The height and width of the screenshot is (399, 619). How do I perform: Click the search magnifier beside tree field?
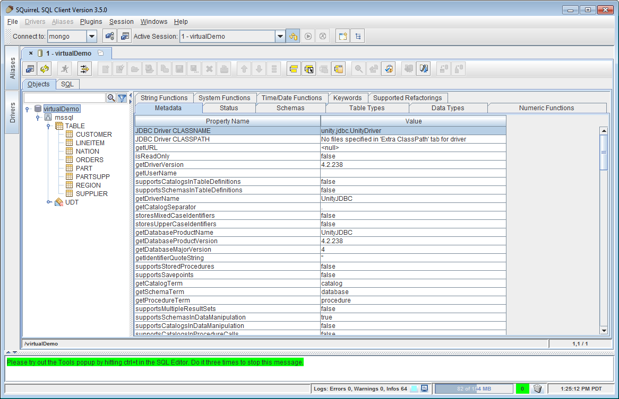(x=111, y=98)
